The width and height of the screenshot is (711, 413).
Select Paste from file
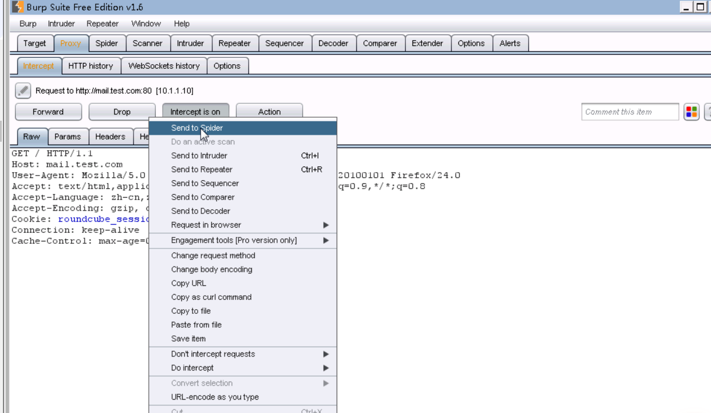(243, 325)
